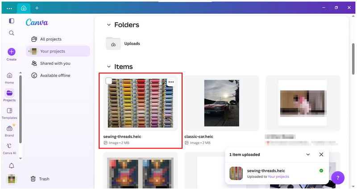Follow the Your projects link in notification
The height and width of the screenshot is (190, 357).
pyautogui.click(x=278, y=177)
